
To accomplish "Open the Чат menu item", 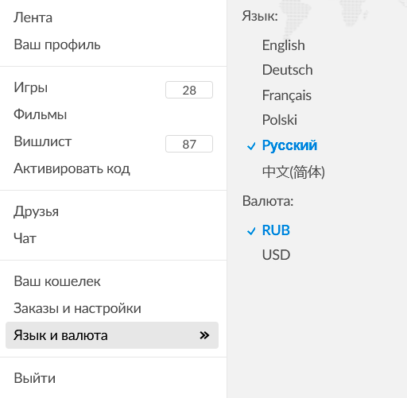I will pyautogui.click(x=25, y=238).
